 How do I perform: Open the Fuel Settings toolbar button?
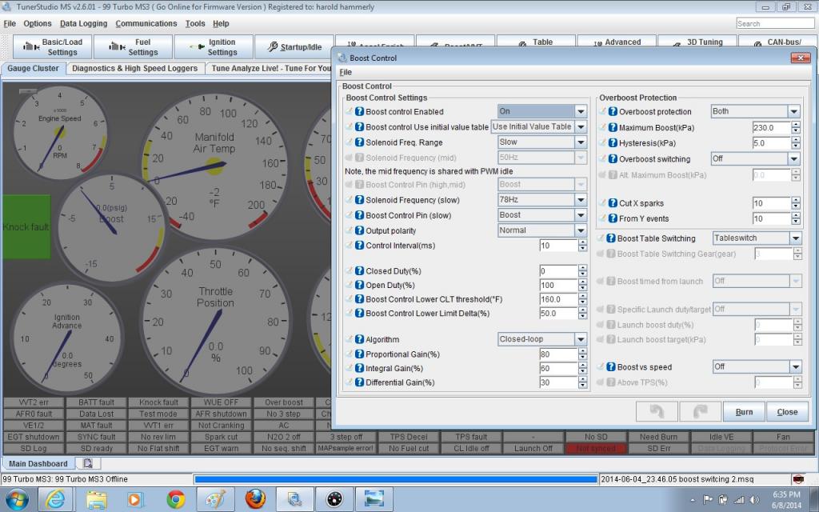point(132,47)
